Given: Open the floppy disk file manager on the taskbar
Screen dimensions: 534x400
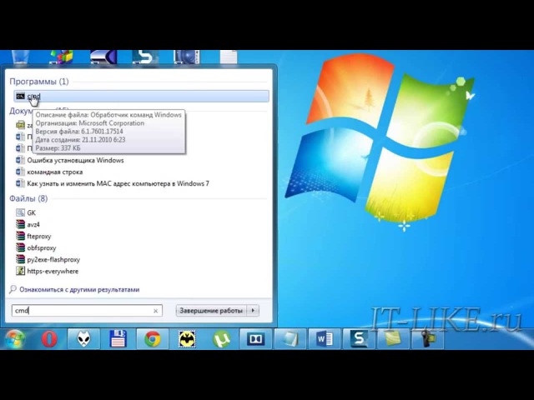Looking at the screenshot, I should 118,339.
